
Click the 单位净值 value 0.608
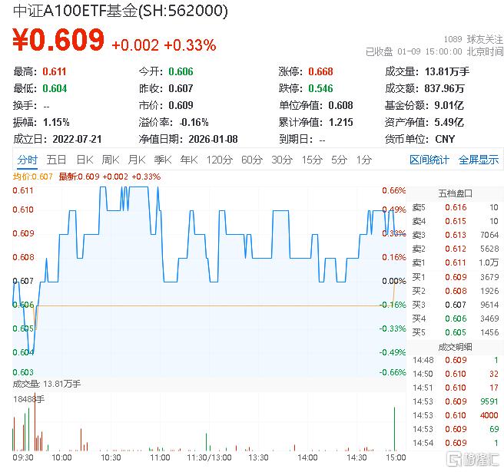pos(340,105)
